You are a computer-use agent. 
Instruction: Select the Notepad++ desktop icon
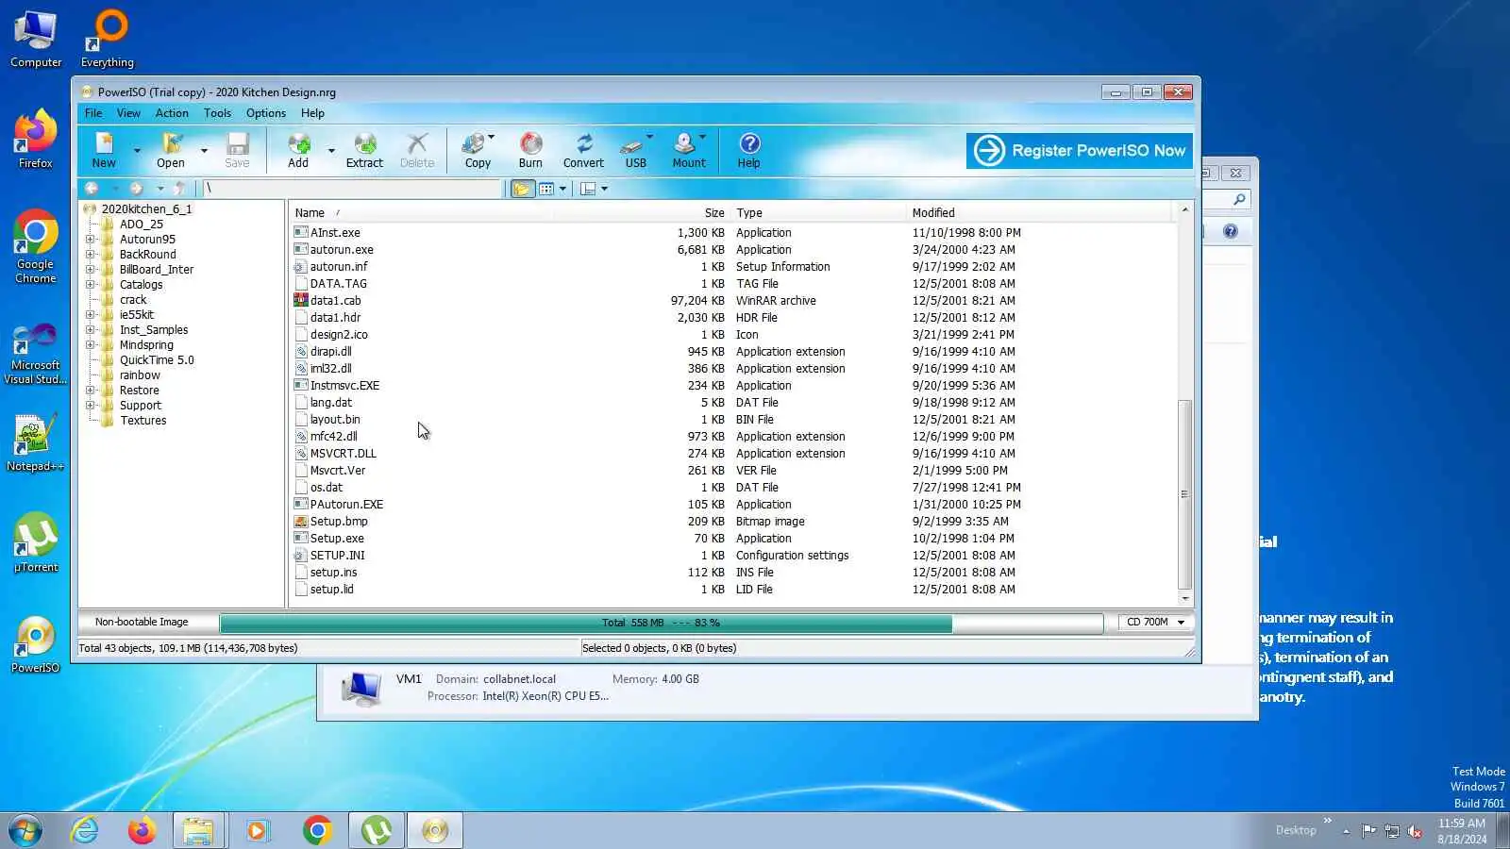36,443
